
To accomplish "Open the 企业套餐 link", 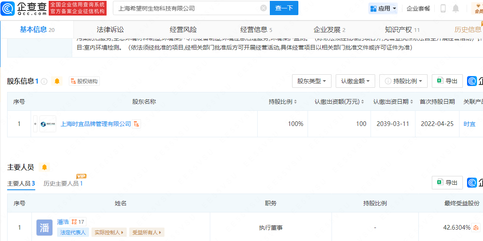I will (418, 9).
